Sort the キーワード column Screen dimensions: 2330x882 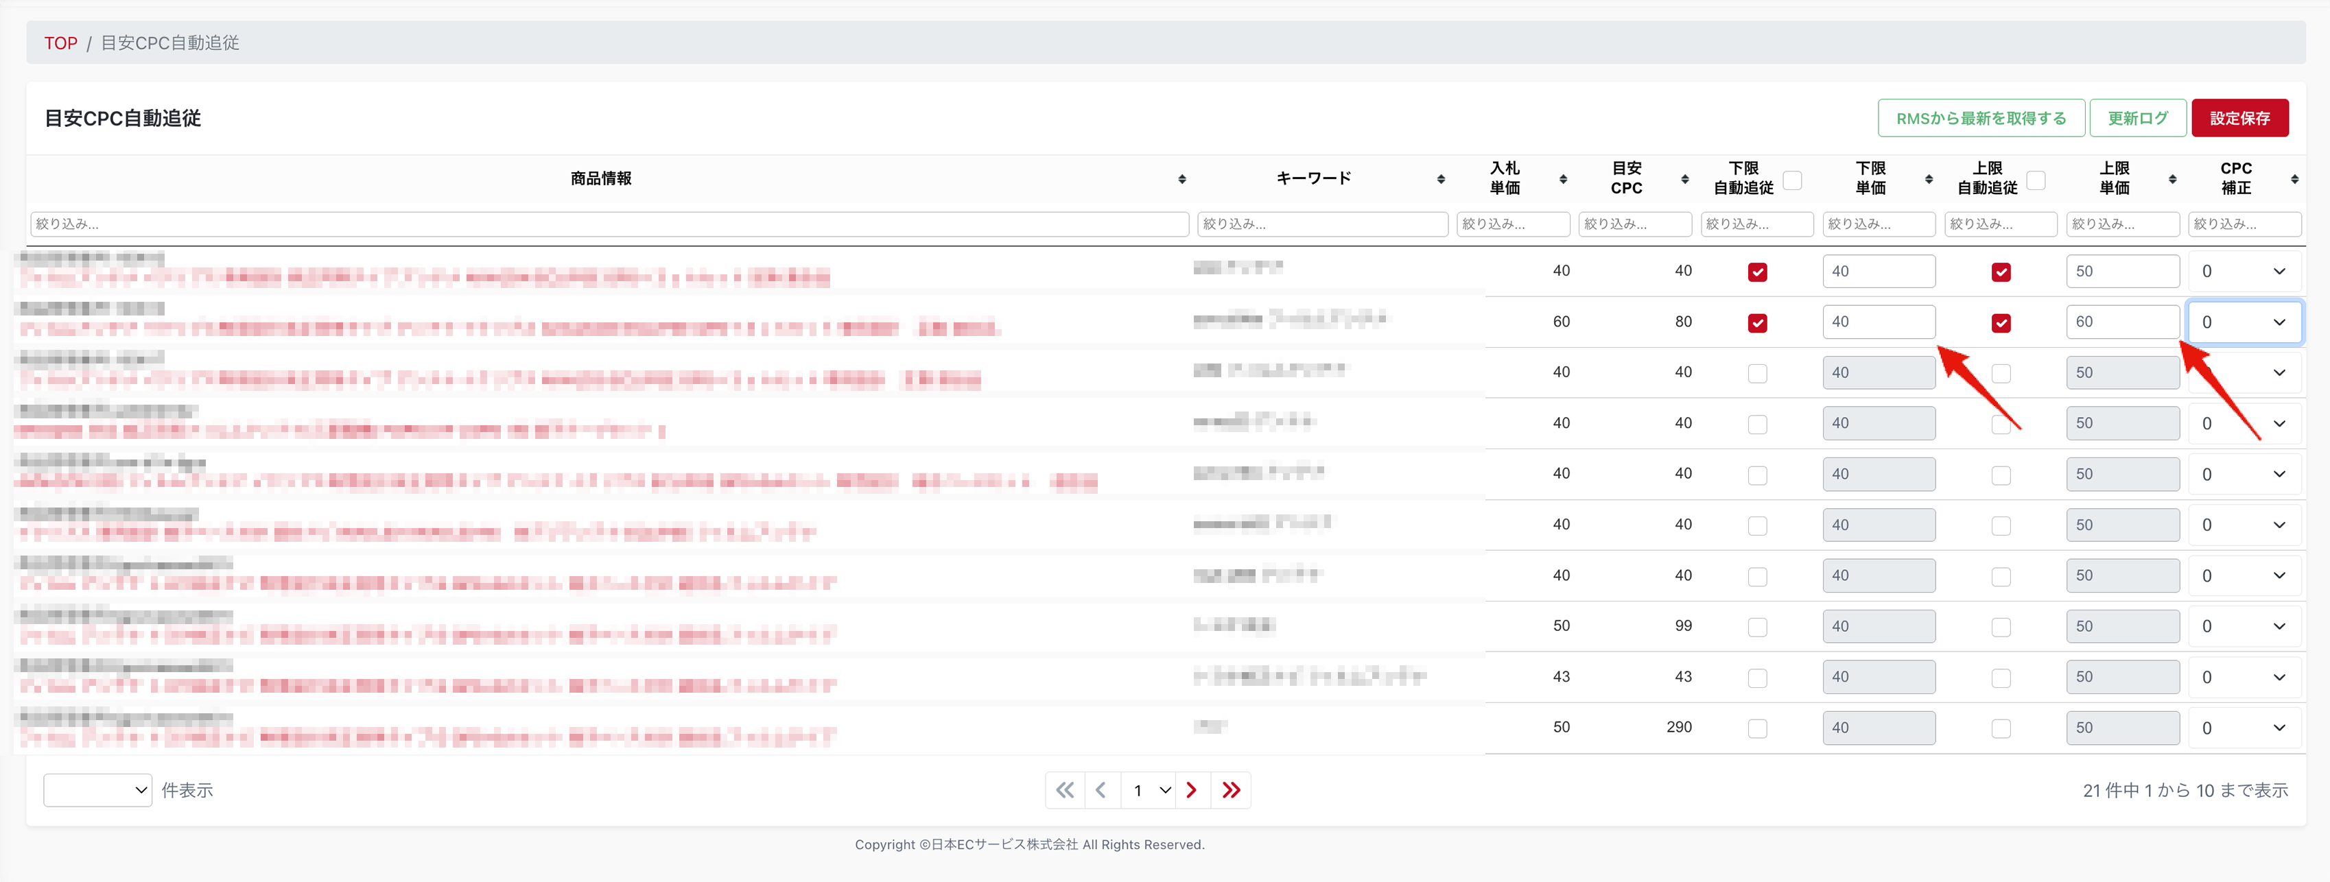(1440, 179)
